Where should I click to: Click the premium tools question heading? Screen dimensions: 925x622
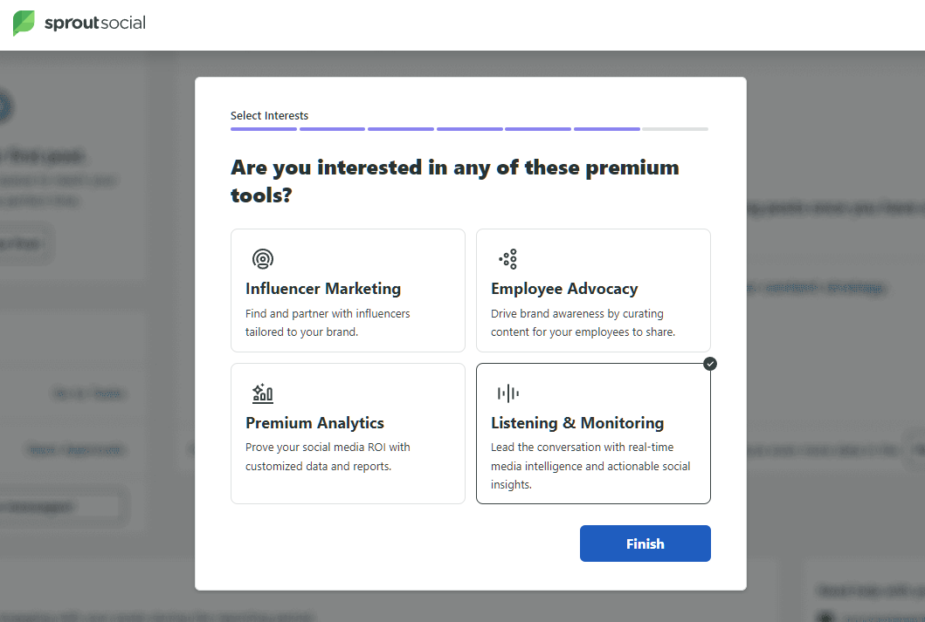pos(454,181)
